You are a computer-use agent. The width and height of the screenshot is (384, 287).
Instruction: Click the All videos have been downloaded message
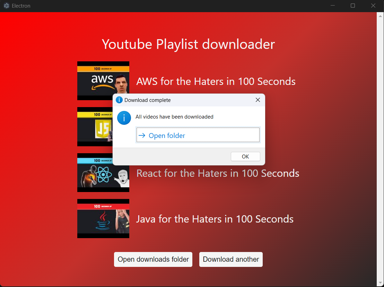coord(174,117)
